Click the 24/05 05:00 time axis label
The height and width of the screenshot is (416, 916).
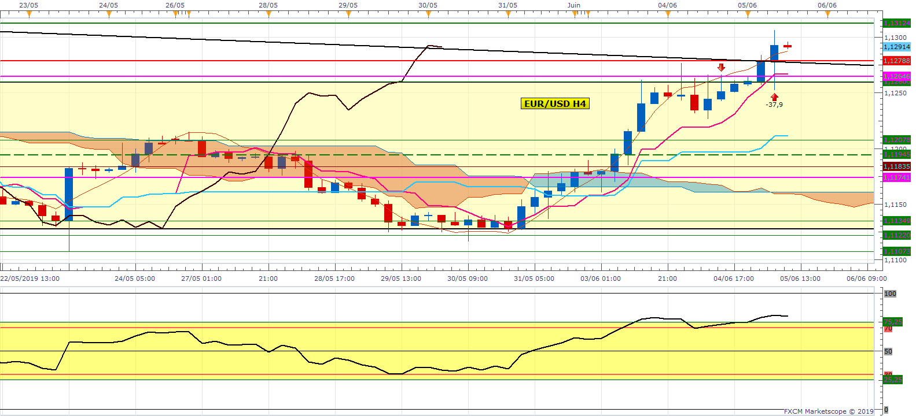click(135, 278)
